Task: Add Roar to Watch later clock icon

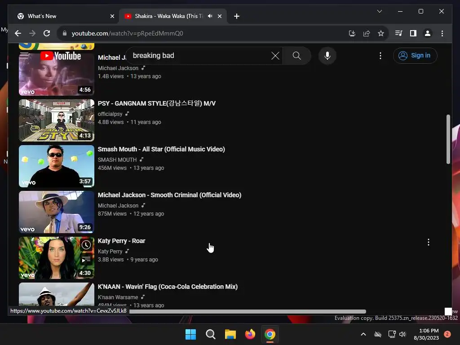Action: 86,245
